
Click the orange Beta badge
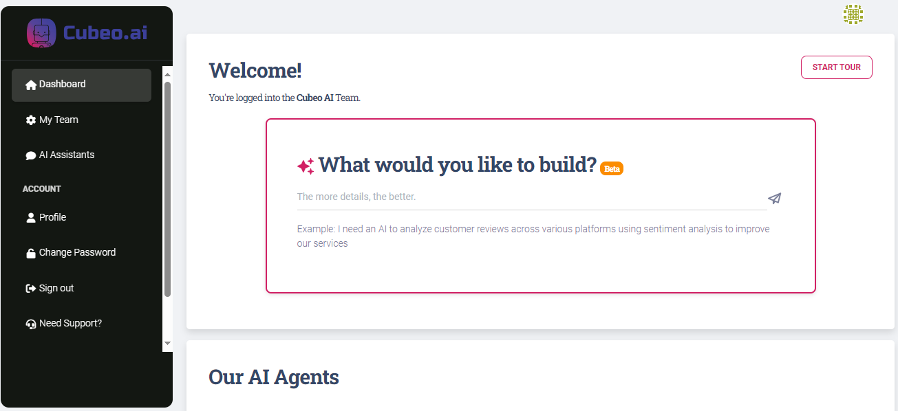612,169
